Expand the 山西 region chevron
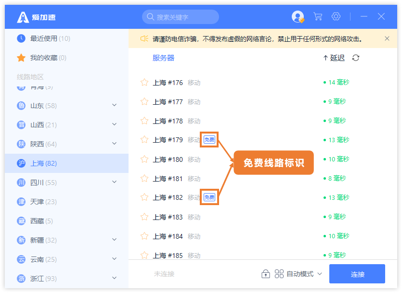402x293 pixels. tap(115, 124)
